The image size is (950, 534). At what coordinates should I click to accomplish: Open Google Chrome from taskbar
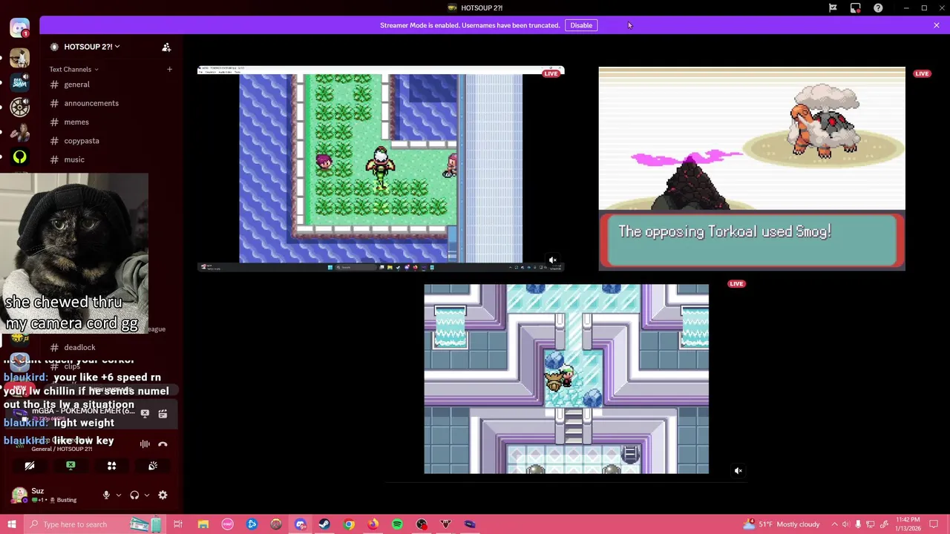pyautogui.click(x=349, y=524)
